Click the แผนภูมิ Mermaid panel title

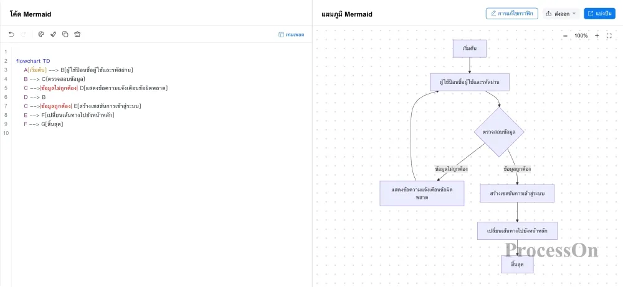point(347,14)
